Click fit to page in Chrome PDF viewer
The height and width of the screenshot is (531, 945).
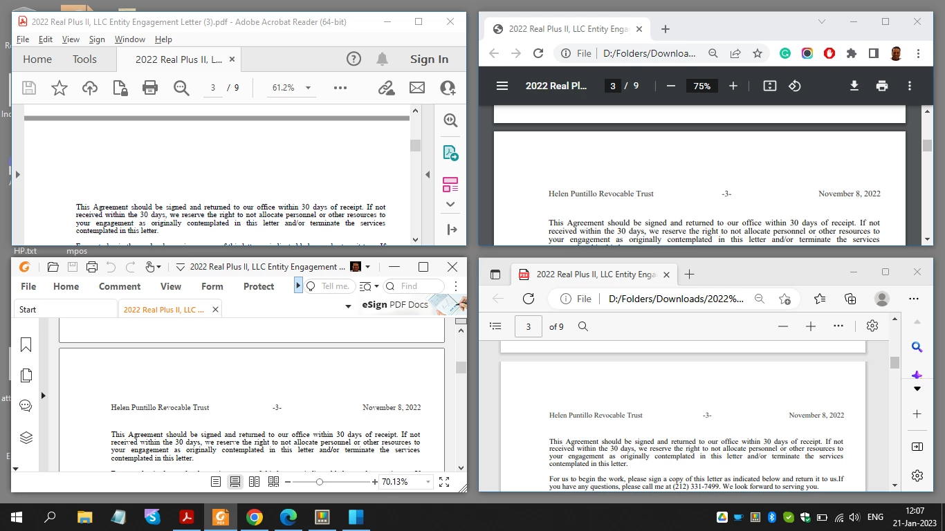click(x=770, y=86)
